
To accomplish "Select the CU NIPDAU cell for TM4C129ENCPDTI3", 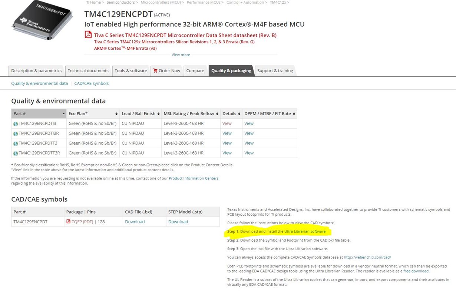I will [141, 123].
